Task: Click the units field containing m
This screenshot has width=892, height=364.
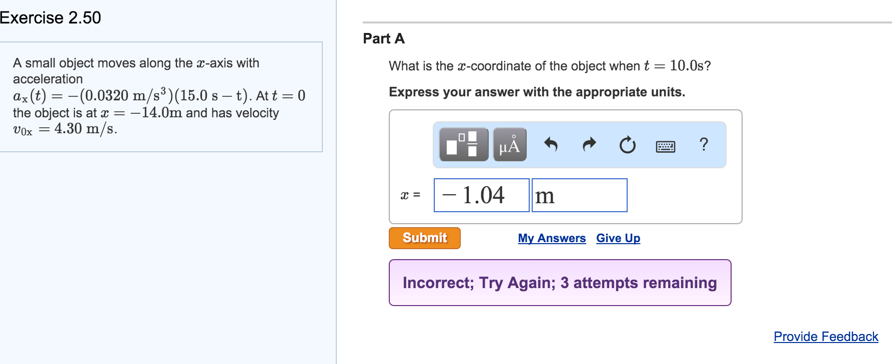Action: coord(579,195)
